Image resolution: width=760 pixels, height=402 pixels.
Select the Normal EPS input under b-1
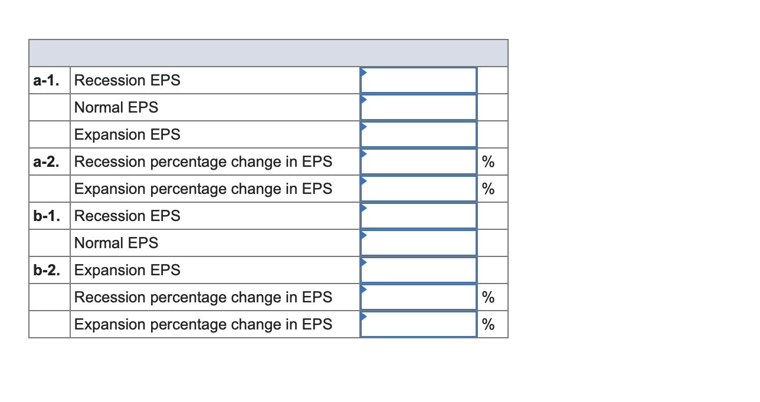[419, 243]
